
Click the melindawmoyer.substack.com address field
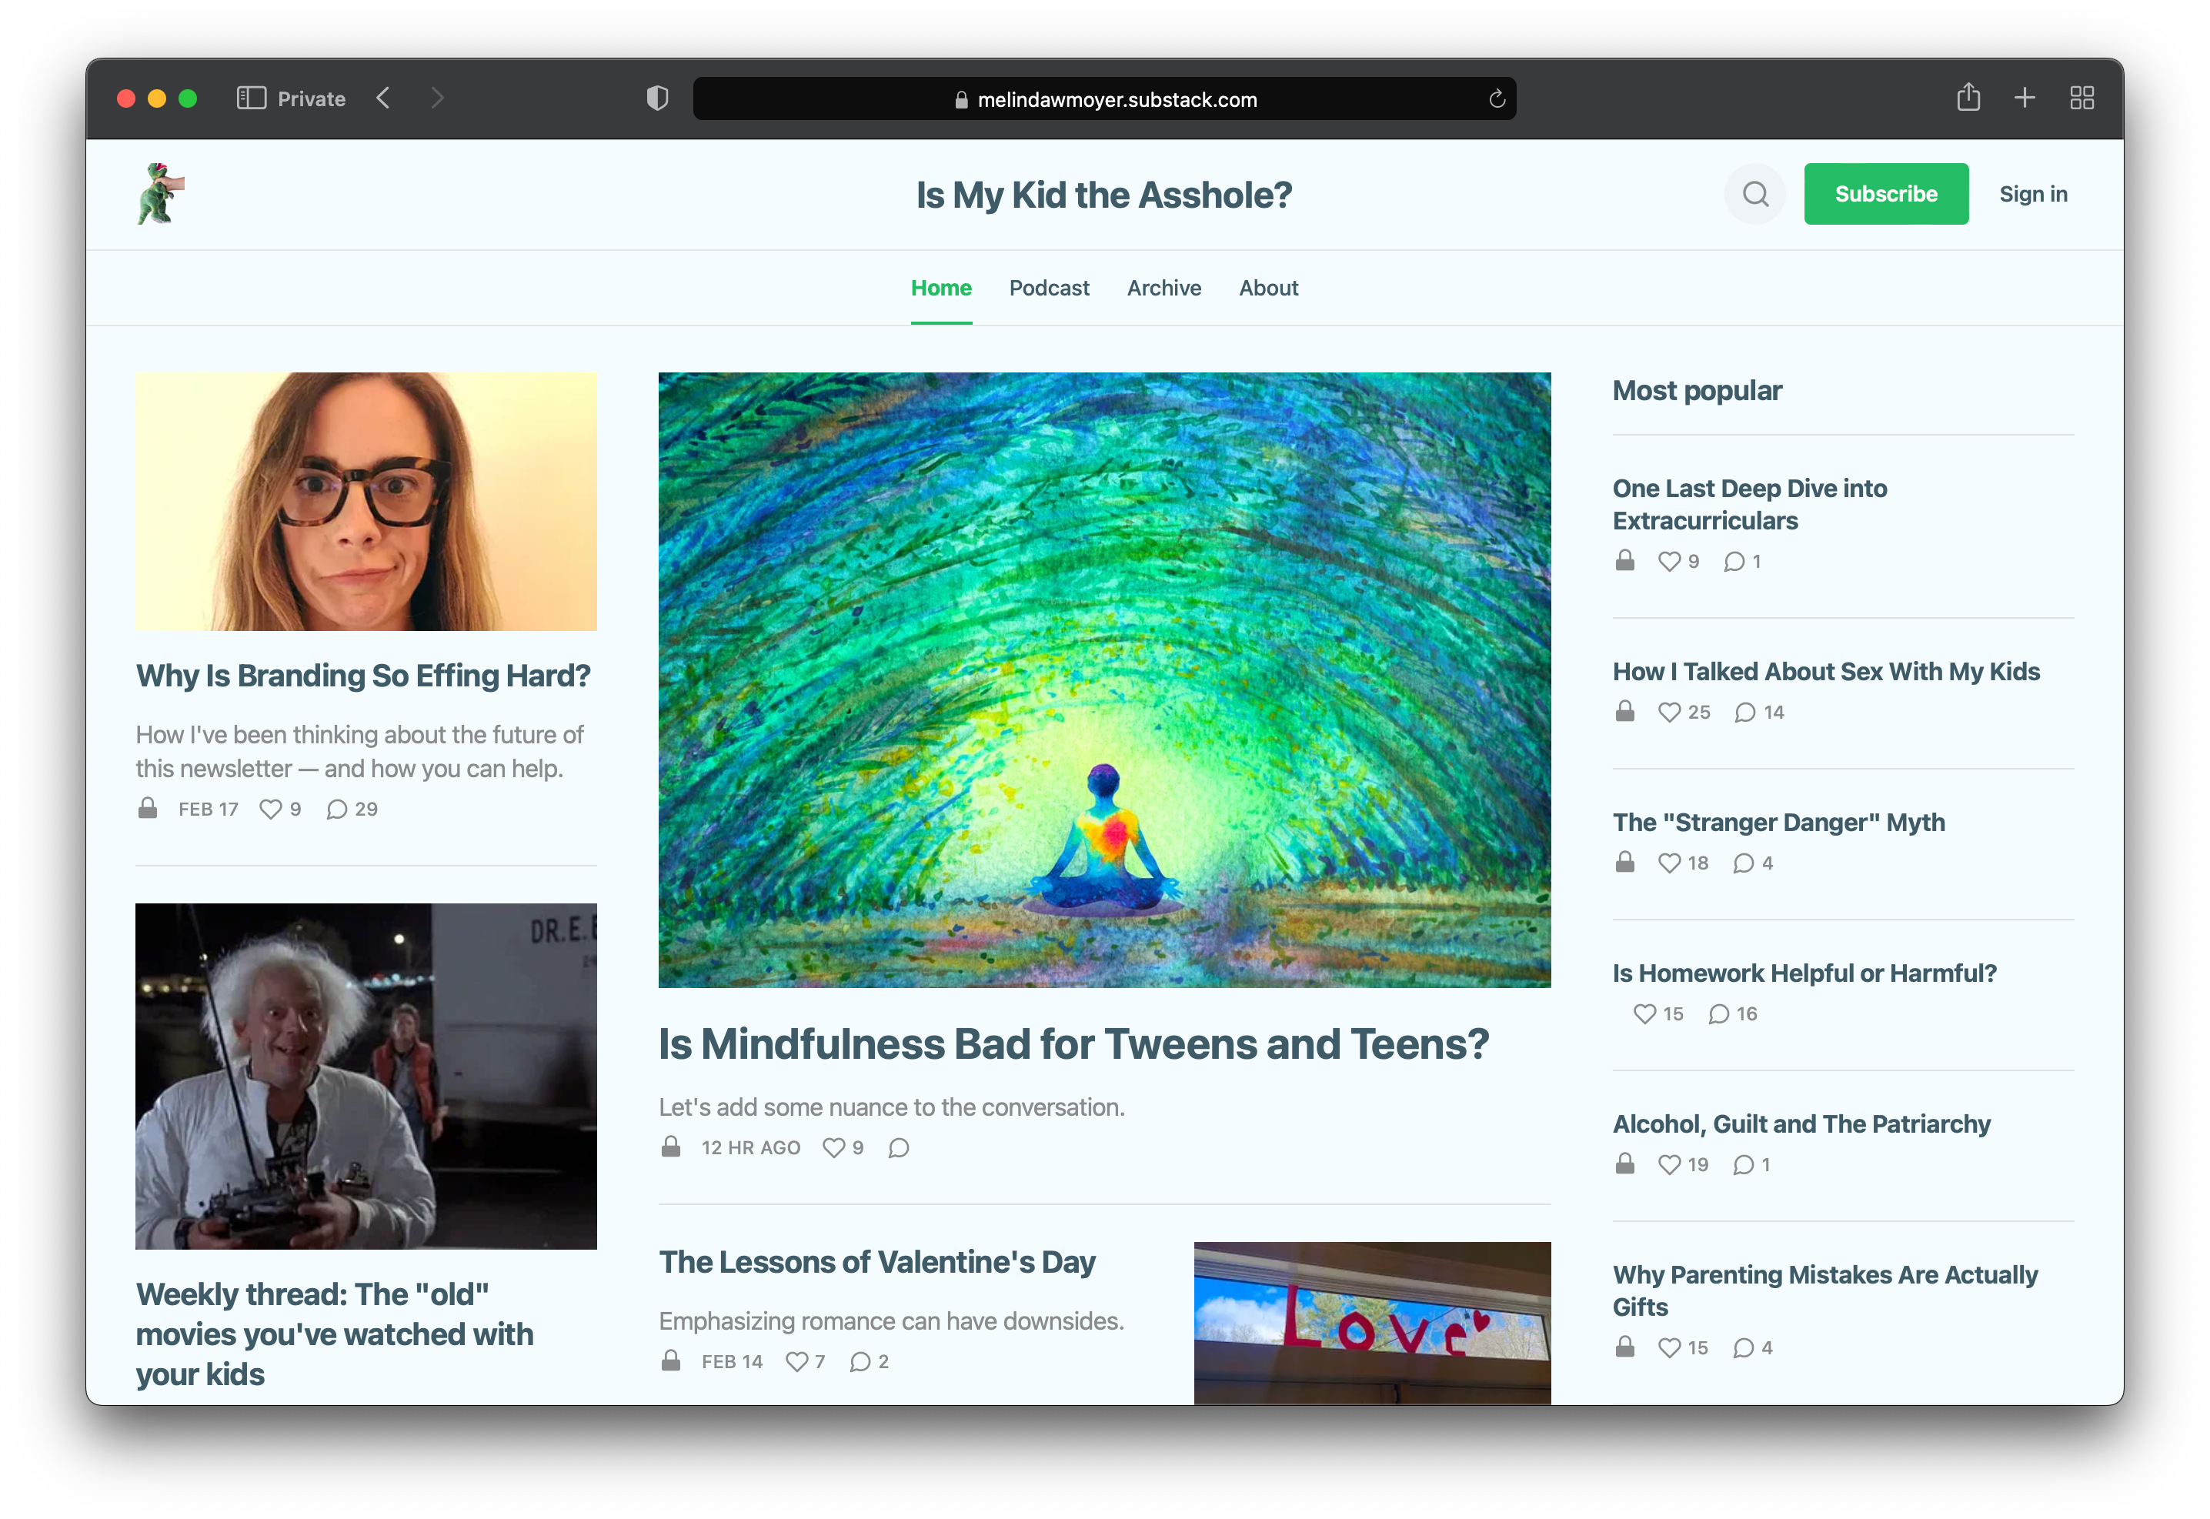click(x=1103, y=99)
